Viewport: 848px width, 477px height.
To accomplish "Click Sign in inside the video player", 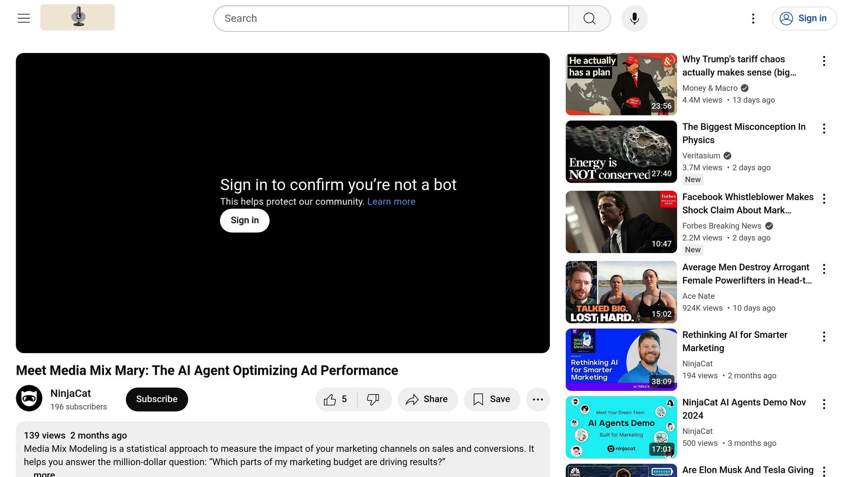I will pos(245,220).
